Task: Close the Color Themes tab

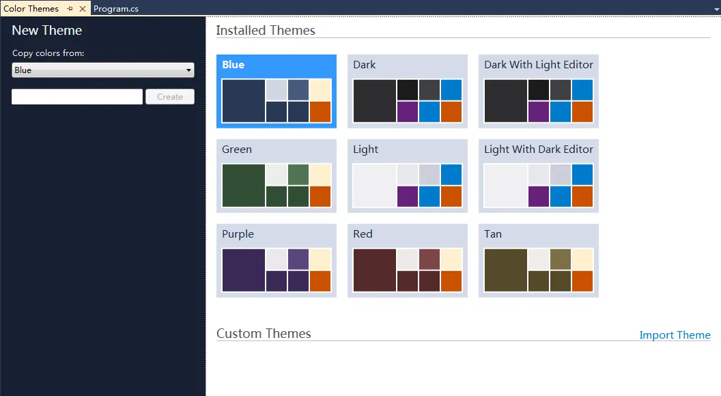Action: pyautogui.click(x=83, y=9)
